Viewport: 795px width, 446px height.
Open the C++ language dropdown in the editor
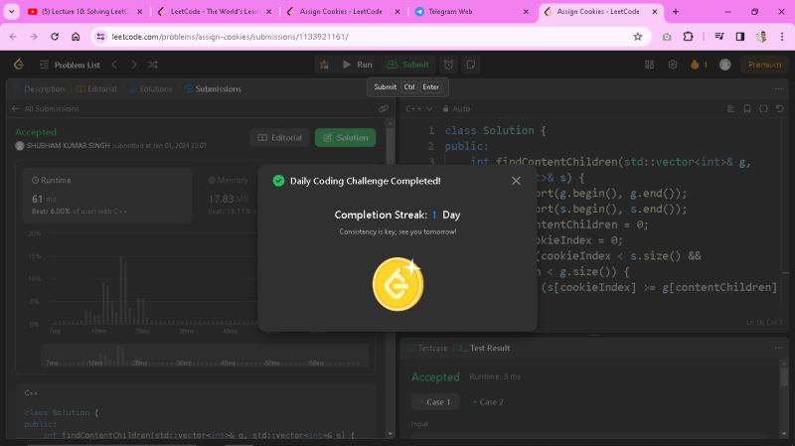click(418, 108)
